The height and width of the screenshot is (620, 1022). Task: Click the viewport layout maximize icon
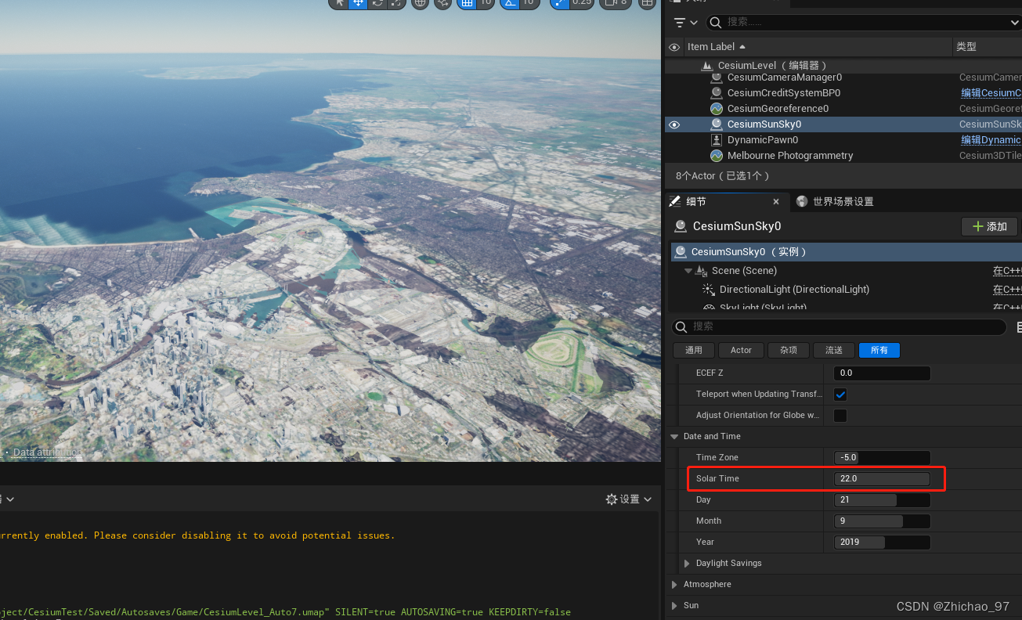click(x=648, y=4)
